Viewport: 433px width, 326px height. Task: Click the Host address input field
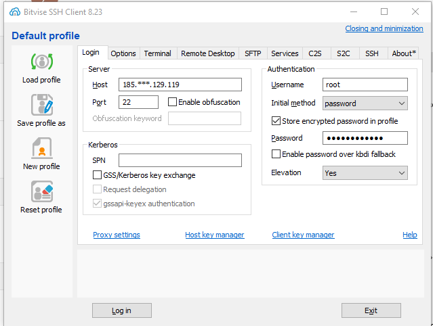point(180,85)
